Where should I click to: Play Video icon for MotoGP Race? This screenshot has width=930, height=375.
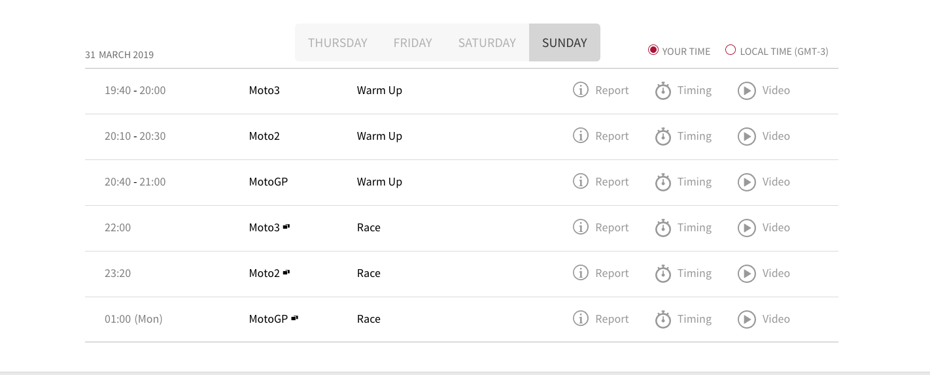pos(747,319)
